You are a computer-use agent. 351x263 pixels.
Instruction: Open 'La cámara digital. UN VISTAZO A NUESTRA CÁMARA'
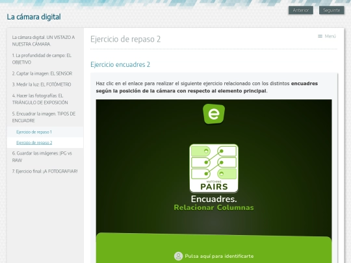coord(44,41)
